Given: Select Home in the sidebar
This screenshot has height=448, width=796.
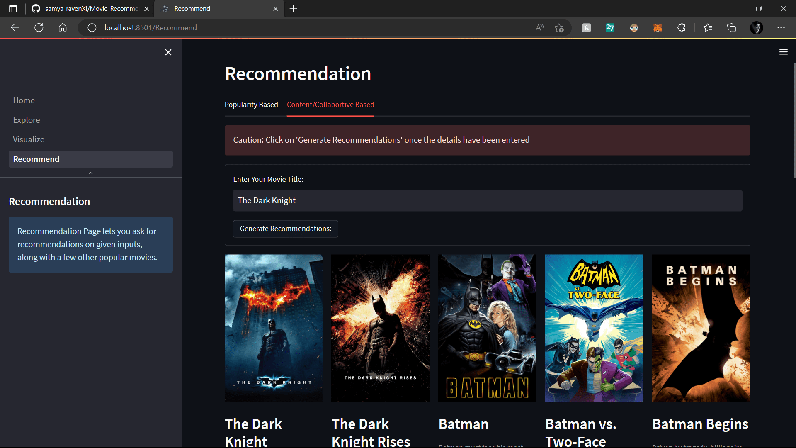Looking at the screenshot, I should 24,100.
